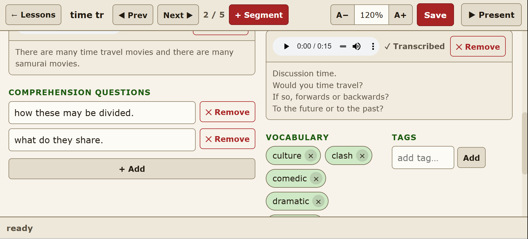The width and height of the screenshot is (528, 239).
Task: Remove the dramatic vocabulary chip
Action: pos(318,202)
